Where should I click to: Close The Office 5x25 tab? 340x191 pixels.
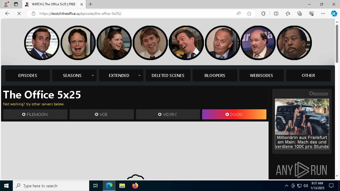[82, 4]
